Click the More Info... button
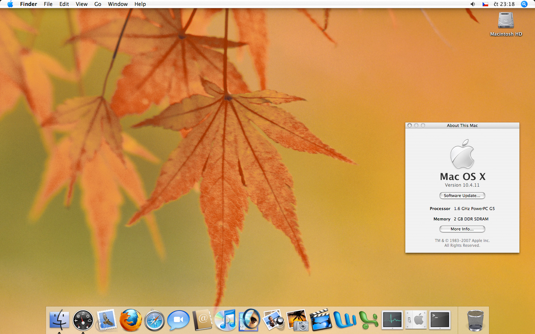The width and height of the screenshot is (535, 334). 462,229
